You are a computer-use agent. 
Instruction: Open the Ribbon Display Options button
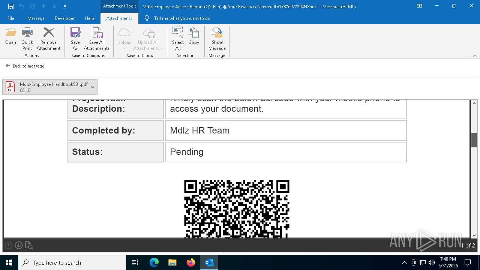[x=420, y=6]
